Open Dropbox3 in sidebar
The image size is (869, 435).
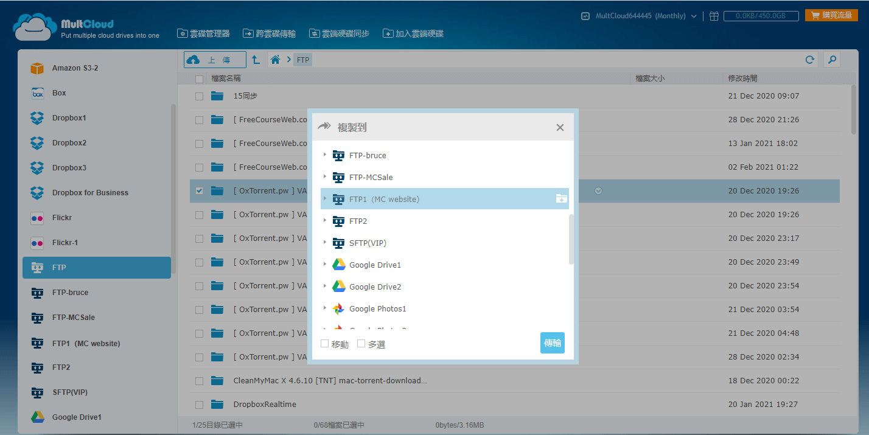click(97, 168)
